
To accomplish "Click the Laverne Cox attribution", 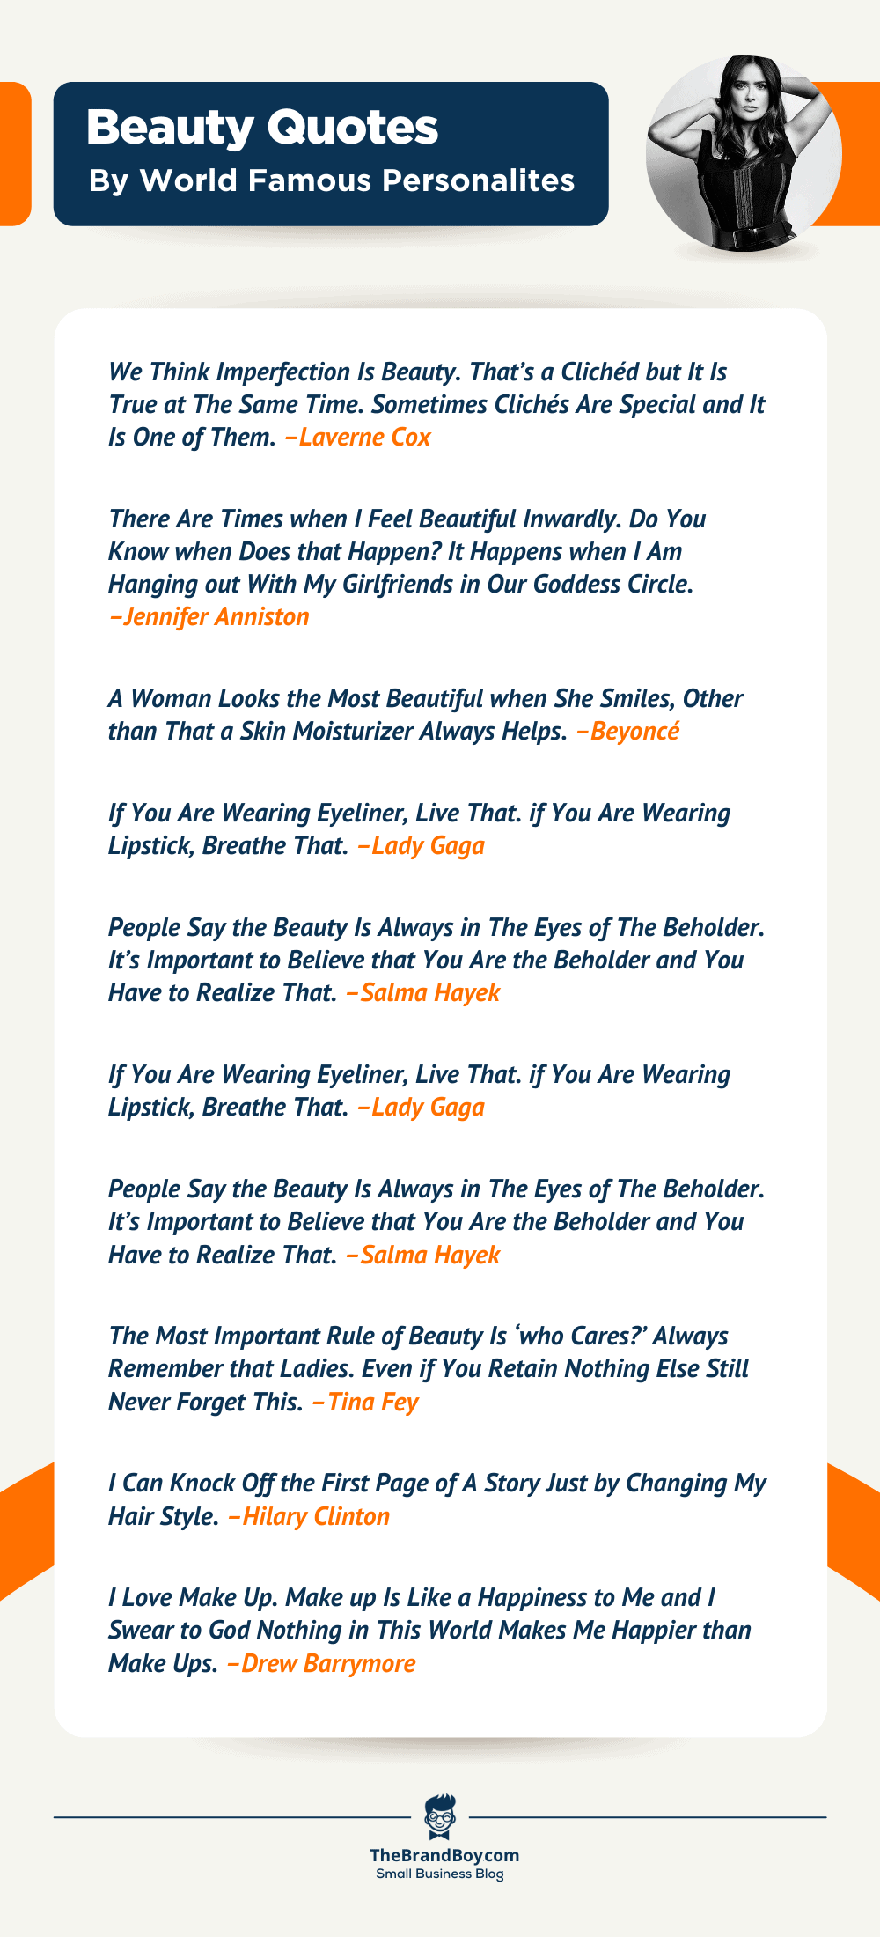I will click(358, 437).
